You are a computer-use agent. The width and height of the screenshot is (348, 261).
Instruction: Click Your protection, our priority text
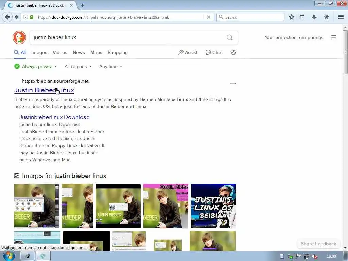coord(293,37)
